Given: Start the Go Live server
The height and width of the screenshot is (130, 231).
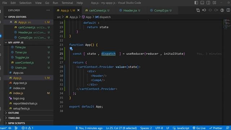Looking at the screenshot, I should point(199,128).
